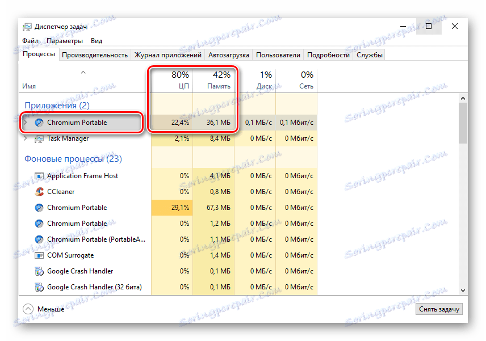The width and height of the screenshot is (486, 341).
Task: Collapse details with the Меньше arrow icon
Action: coord(28,309)
